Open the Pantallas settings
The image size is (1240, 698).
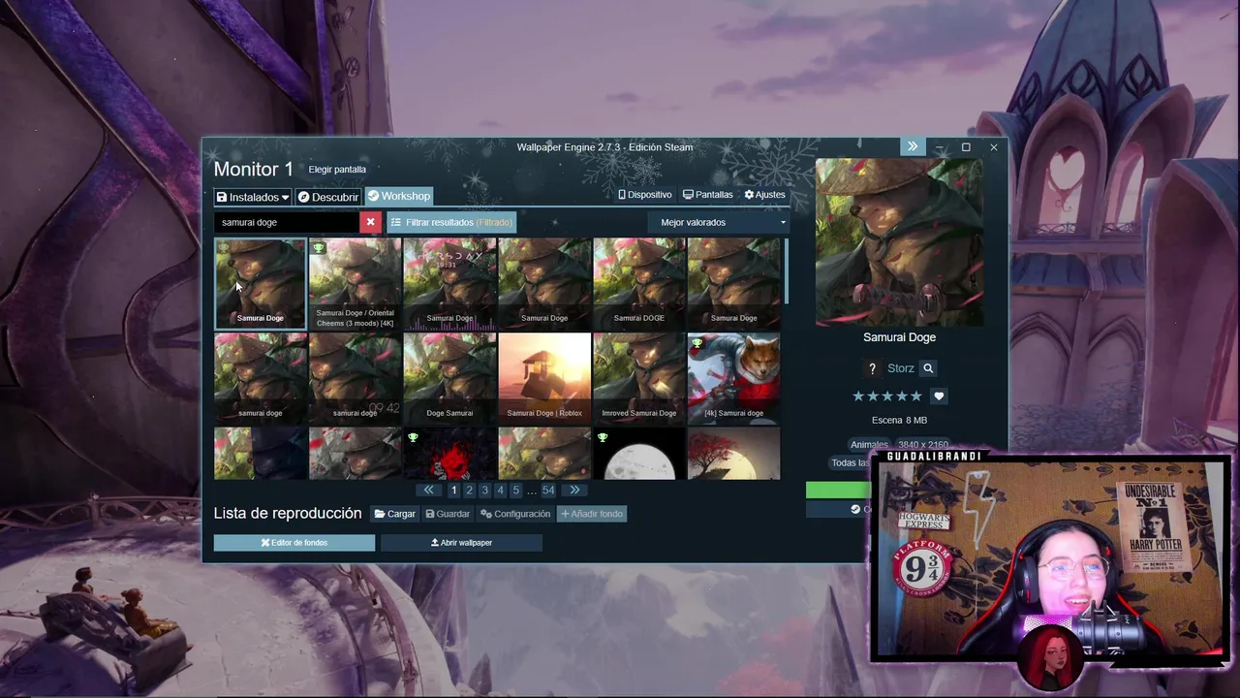click(707, 195)
